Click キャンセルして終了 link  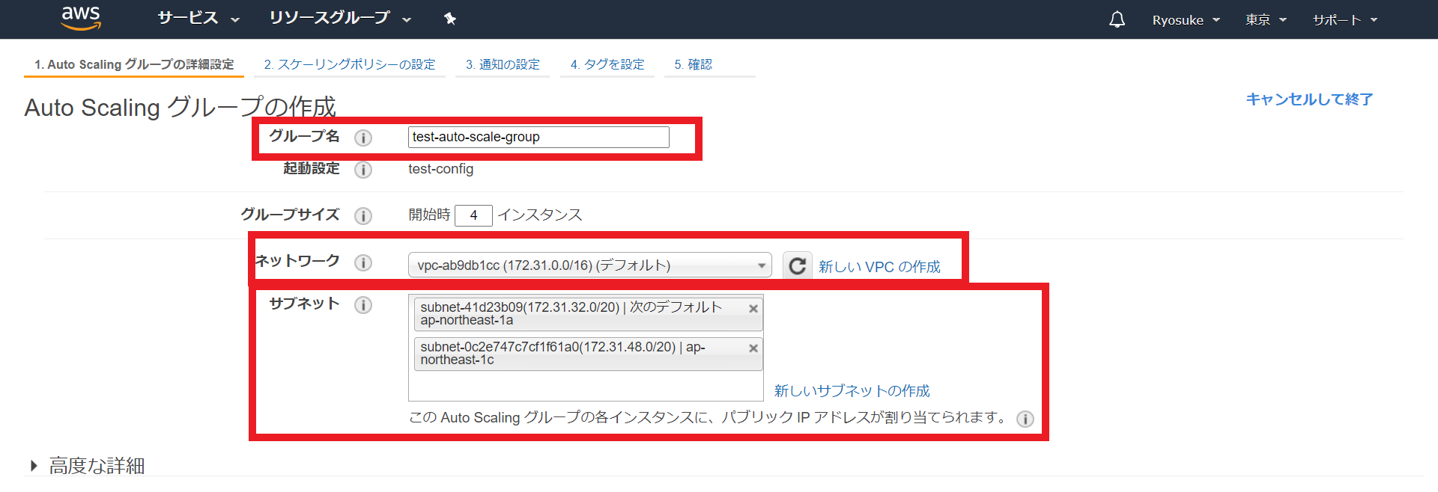coord(1309,99)
